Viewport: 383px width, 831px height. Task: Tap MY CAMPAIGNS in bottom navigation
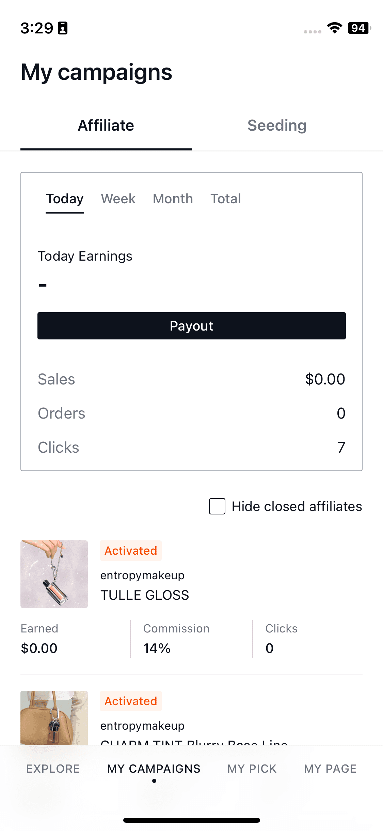pyautogui.click(x=154, y=769)
